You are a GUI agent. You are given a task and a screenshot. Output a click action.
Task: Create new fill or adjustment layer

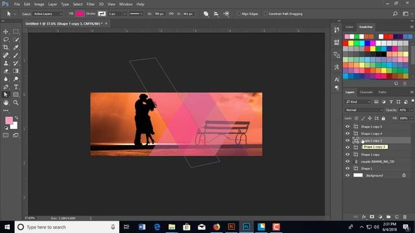point(381,217)
